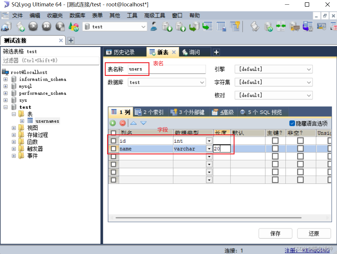Open the 字符集 default dropdown

coord(274,82)
